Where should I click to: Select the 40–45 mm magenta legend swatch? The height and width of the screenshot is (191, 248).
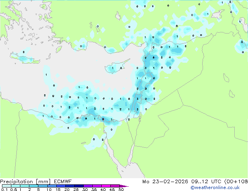[106, 186]
